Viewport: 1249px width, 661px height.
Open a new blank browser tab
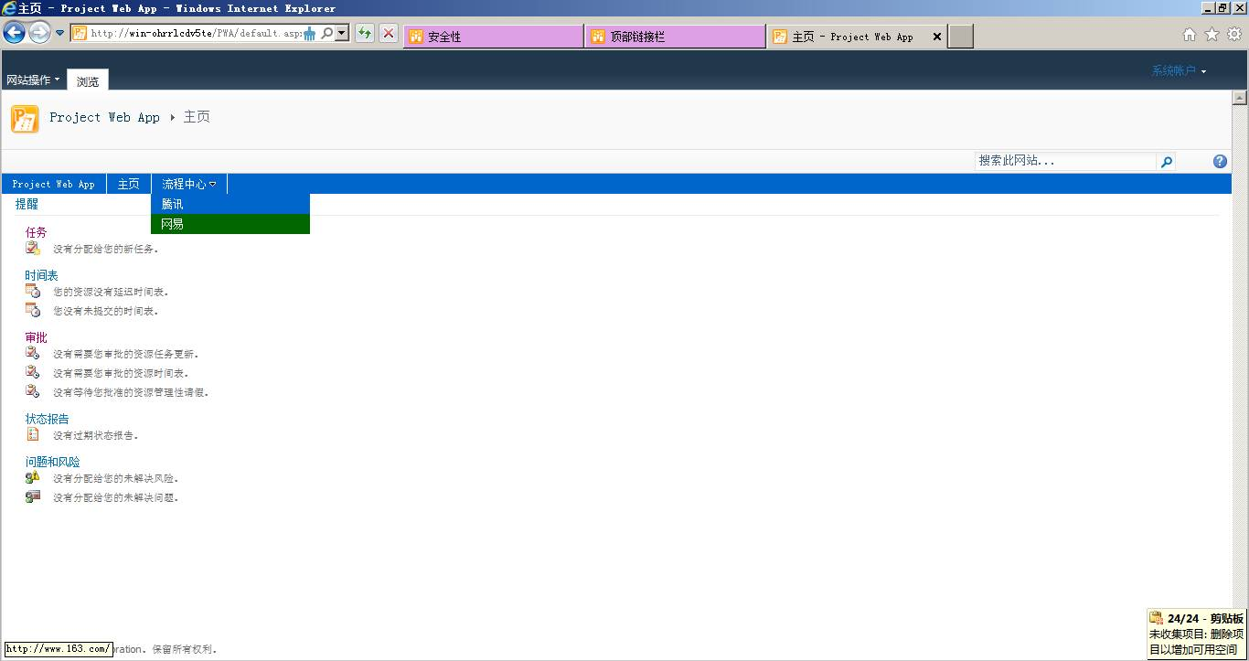(x=961, y=37)
